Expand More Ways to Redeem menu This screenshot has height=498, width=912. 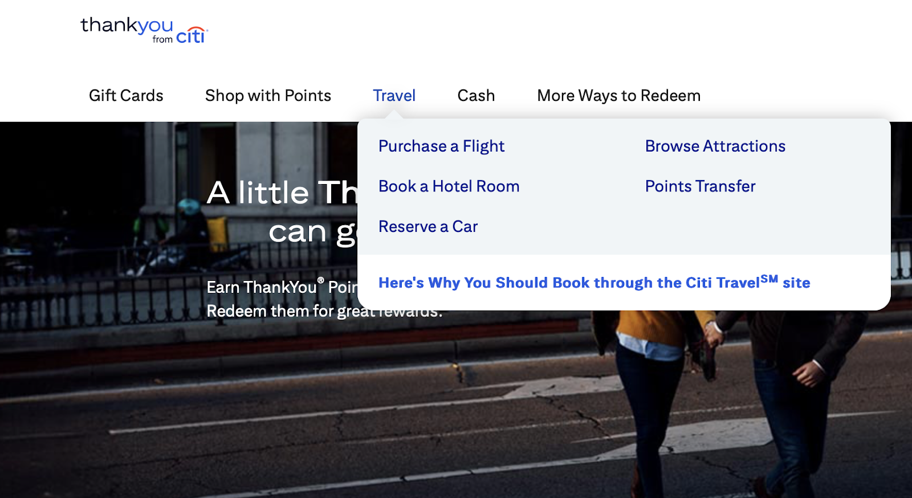618,96
